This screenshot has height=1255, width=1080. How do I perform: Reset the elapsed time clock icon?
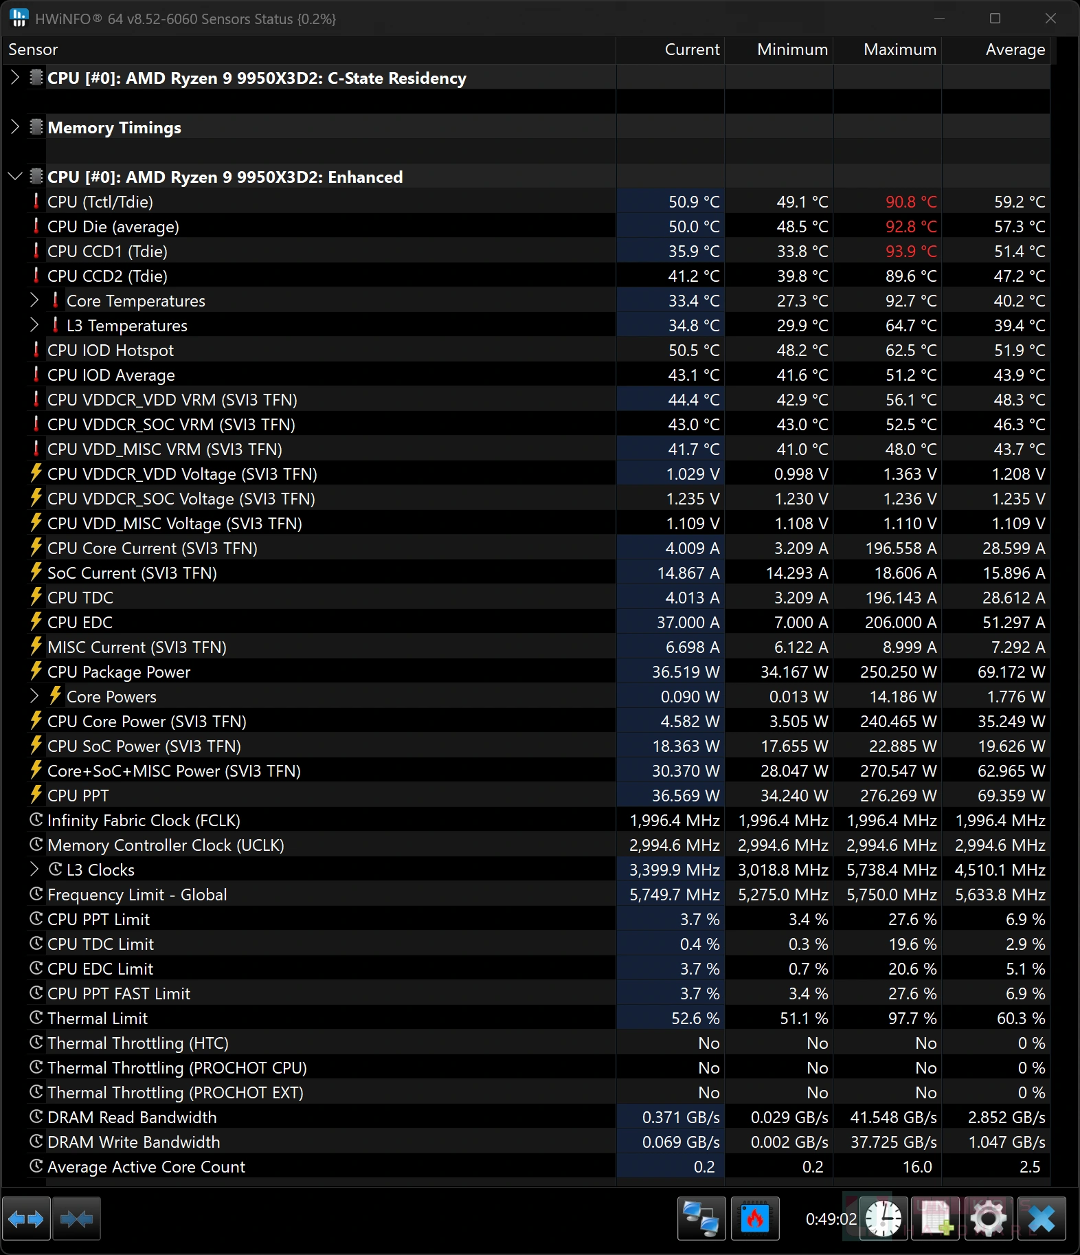883,1219
